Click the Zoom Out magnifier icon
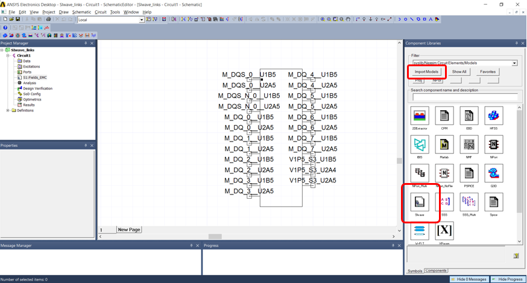This screenshot has width=527, height=283. point(329,19)
